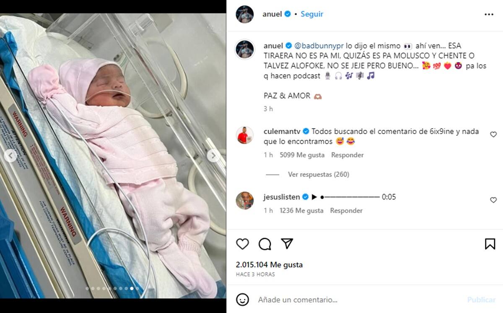Open the @badbunnypr mention link
The width and height of the screenshot is (503, 313).
[x=316, y=46]
